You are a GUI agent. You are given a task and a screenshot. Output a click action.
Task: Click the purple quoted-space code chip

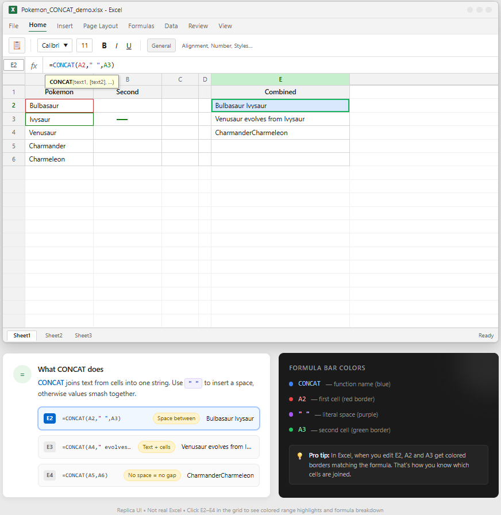194,383
